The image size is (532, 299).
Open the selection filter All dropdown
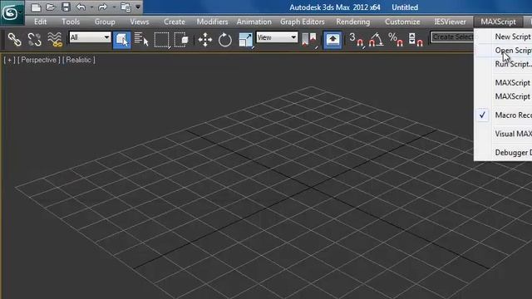coord(90,37)
